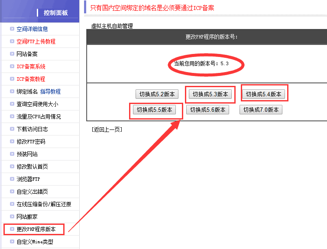Click the bullet icon beside 查询空间使用大小

pos(12,104)
